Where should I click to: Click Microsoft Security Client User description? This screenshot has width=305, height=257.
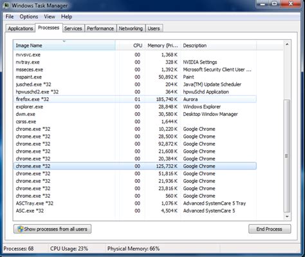pos(217,70)
